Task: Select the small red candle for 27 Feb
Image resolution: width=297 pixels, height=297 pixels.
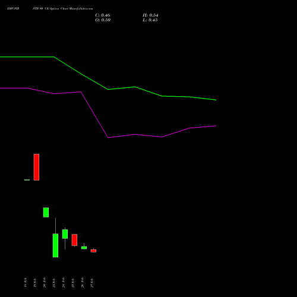Action: point(93,251)
